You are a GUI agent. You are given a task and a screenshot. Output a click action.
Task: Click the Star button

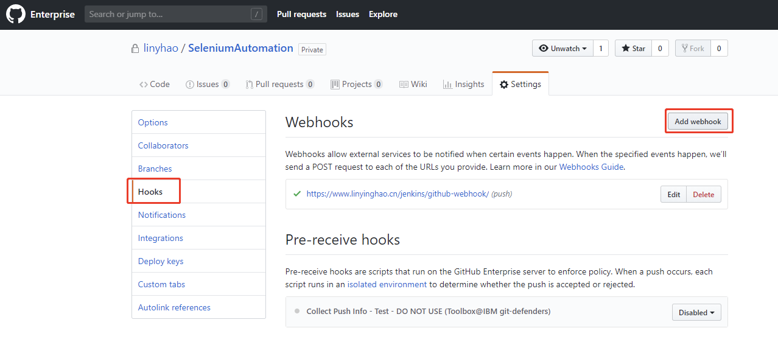[633, 49]
